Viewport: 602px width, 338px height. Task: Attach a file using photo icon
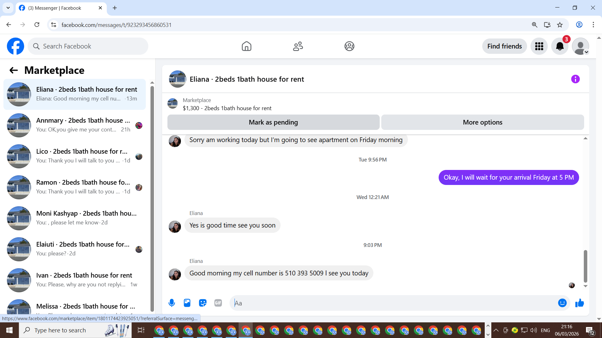point(187,303)
